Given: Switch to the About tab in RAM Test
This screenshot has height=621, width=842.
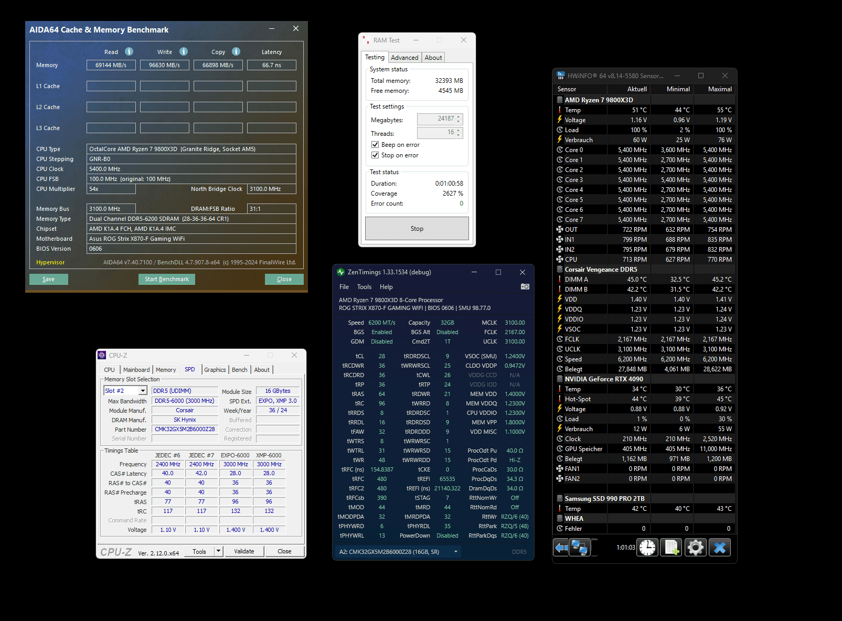Looking at the screenshot, I should pyautogui.click(x=433, y=58).
